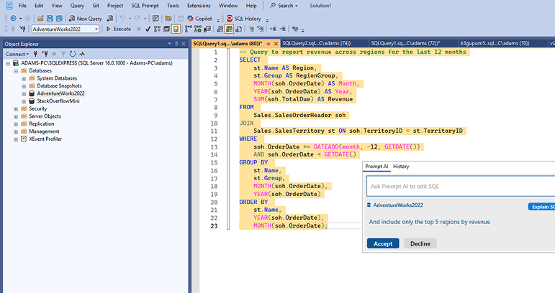Expand the Security folder node
The image size is (555, 293).
(x=14, y=108)
